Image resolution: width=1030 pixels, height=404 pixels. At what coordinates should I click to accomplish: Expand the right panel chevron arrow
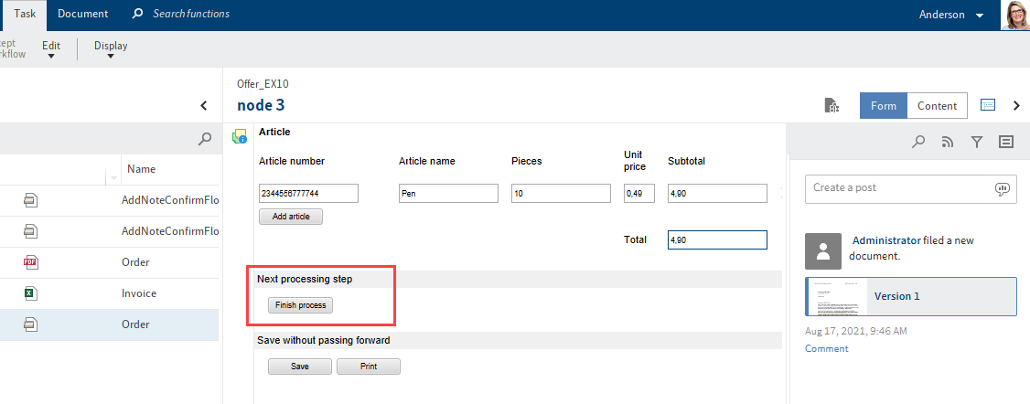click(x=1015, y=105)
